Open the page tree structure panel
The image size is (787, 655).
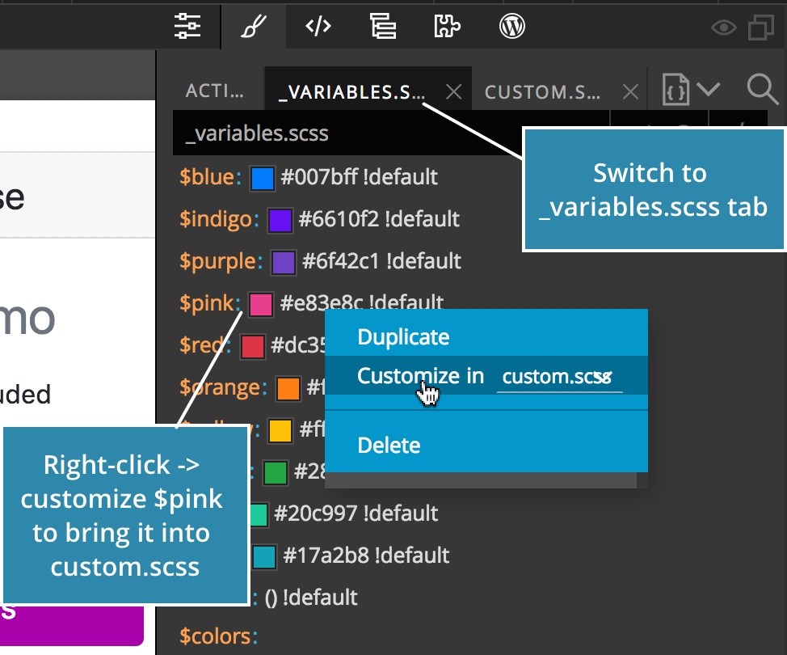coord(383,26)
